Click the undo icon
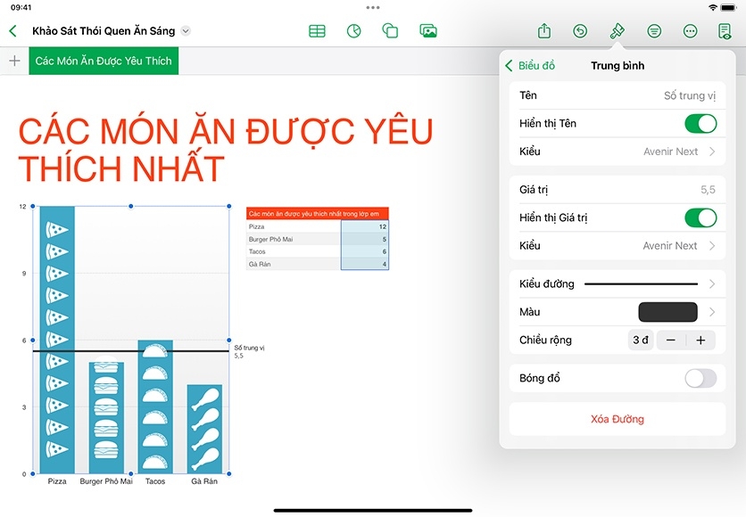 (580, 31)
